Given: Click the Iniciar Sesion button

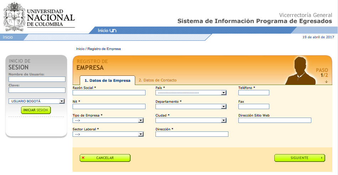Looking at the screenshot, I should coord(36,110).
